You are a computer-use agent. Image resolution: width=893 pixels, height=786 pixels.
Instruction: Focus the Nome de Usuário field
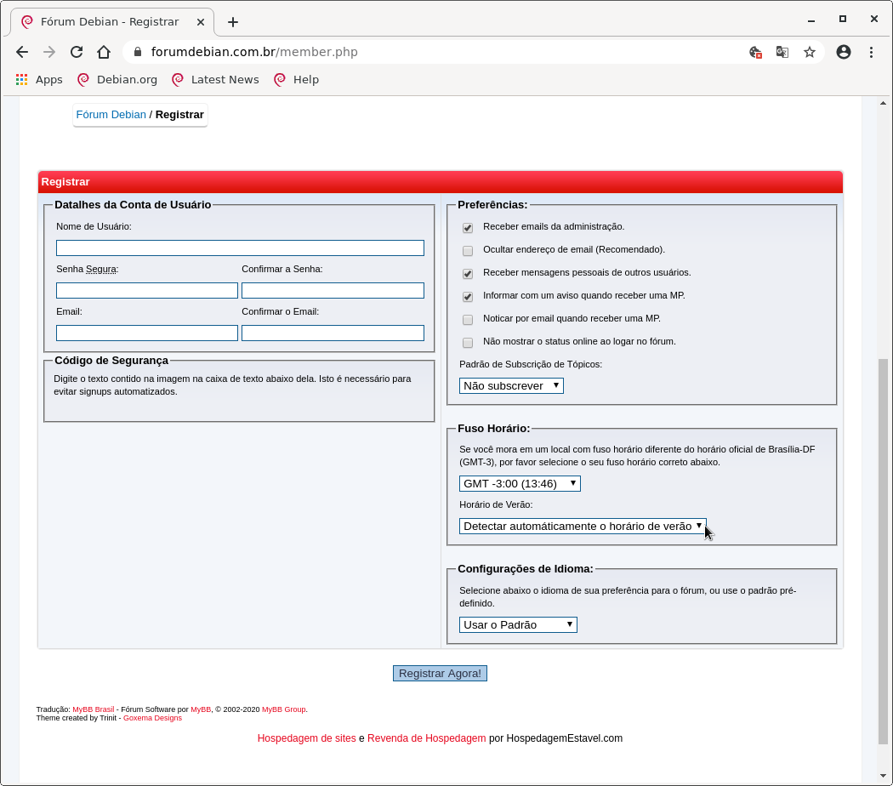pos(240,248)
